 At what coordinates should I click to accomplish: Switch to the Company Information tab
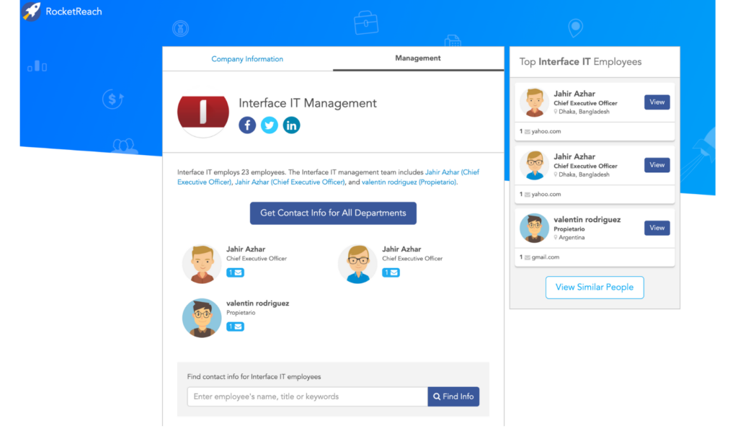247,58
